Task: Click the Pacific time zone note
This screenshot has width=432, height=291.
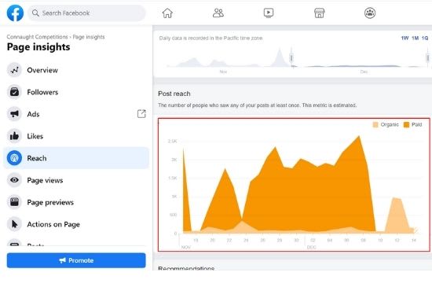Action: (211, 38)
